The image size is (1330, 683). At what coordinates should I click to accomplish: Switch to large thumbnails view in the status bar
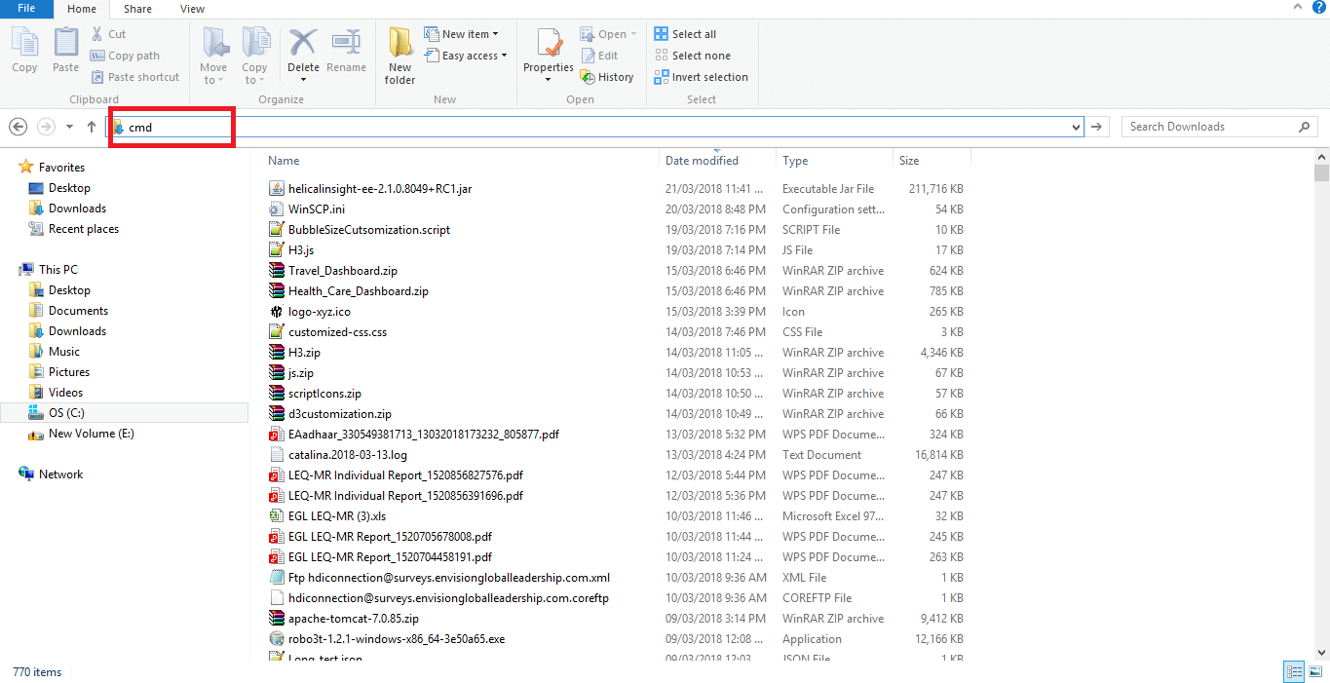point(1315,671)
